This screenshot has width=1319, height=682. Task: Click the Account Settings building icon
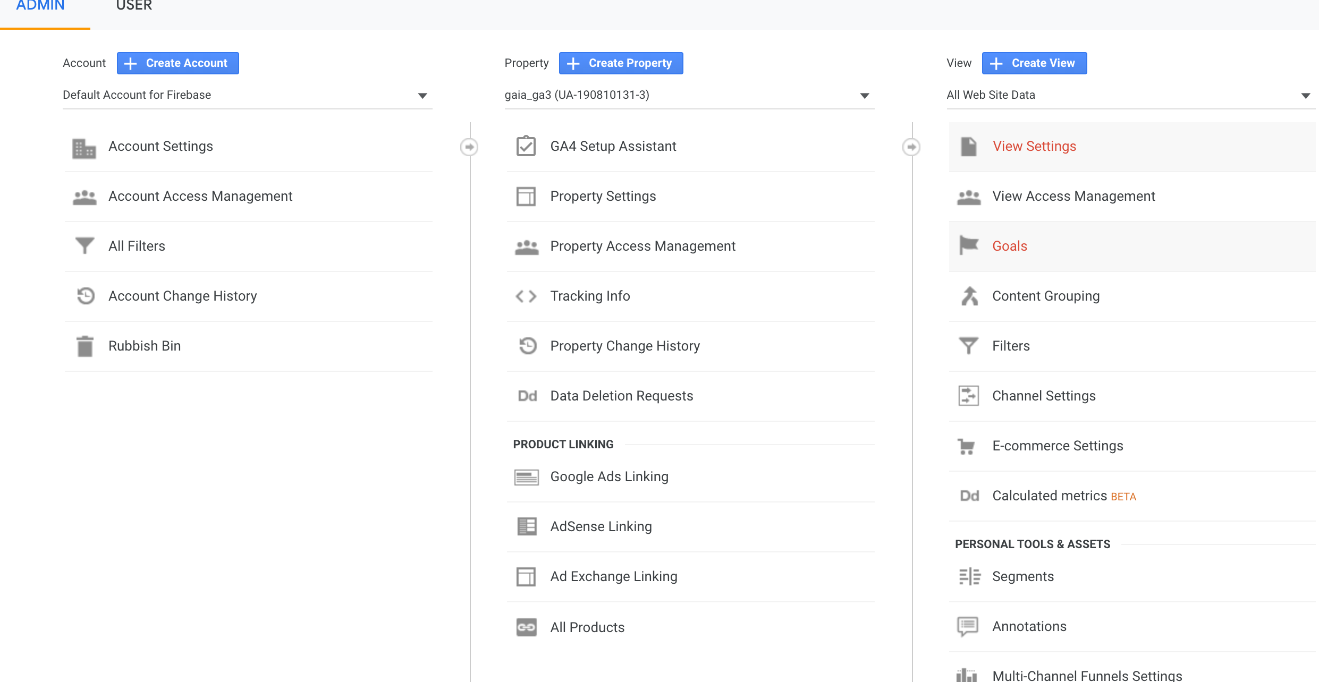click(x=84, y=148)
